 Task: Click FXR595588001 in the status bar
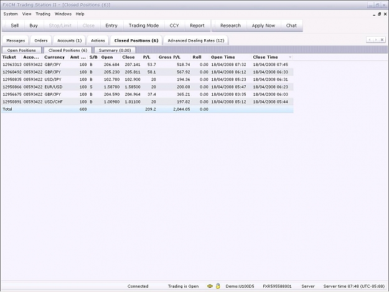[277, 286]
